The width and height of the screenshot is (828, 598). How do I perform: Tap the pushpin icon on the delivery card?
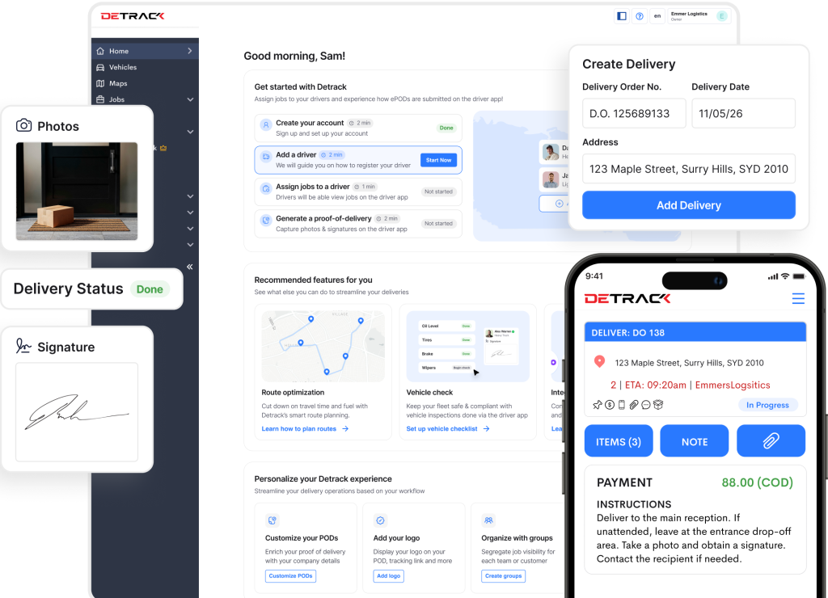598,405
